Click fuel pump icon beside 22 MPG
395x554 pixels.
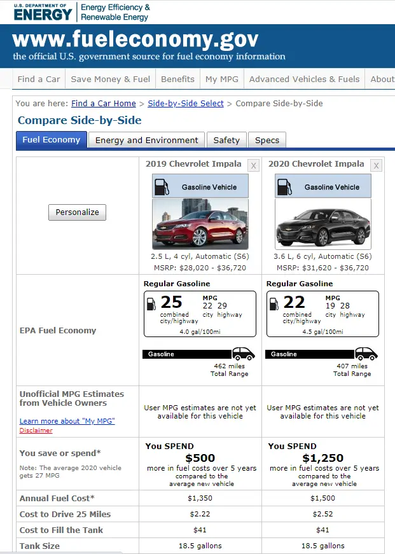coord(274,303)
